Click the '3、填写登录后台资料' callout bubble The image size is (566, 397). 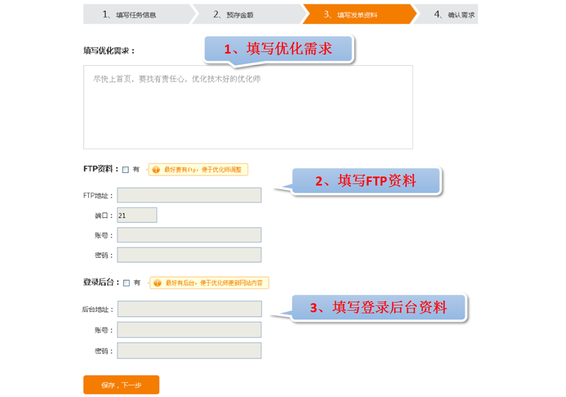click(379, 308)
